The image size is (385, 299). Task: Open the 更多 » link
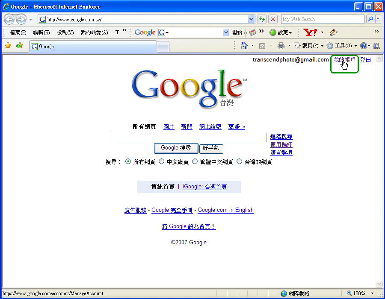[237, 127]
